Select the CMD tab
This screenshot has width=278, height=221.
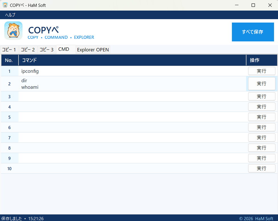click(x=66, y=49)
